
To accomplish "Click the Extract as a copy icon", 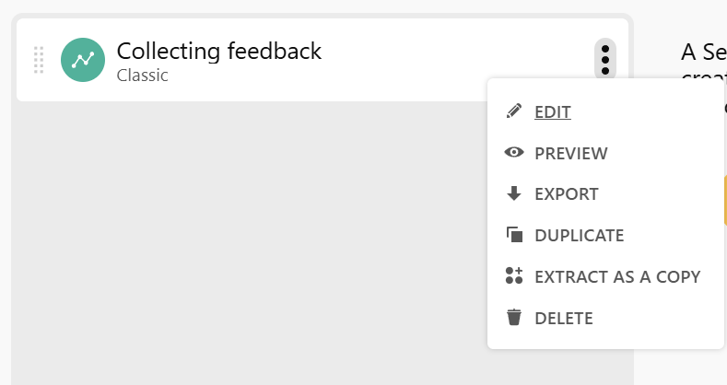I will coord(514,276).
